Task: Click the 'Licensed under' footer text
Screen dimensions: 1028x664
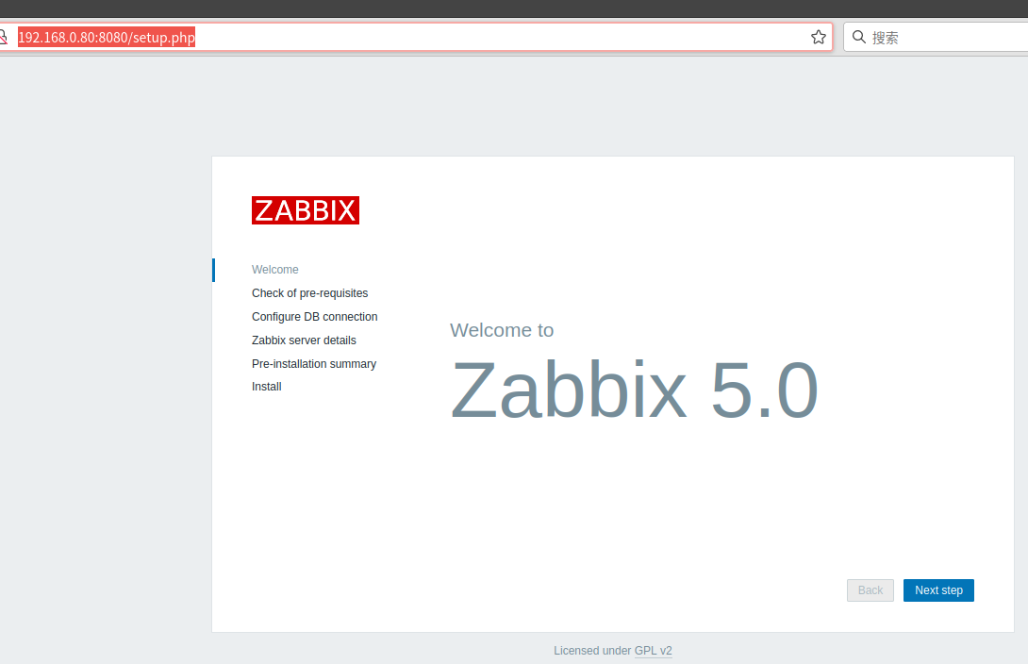Action: click(592, 650)
